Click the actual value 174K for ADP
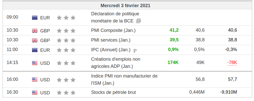 tap(173, 62)
